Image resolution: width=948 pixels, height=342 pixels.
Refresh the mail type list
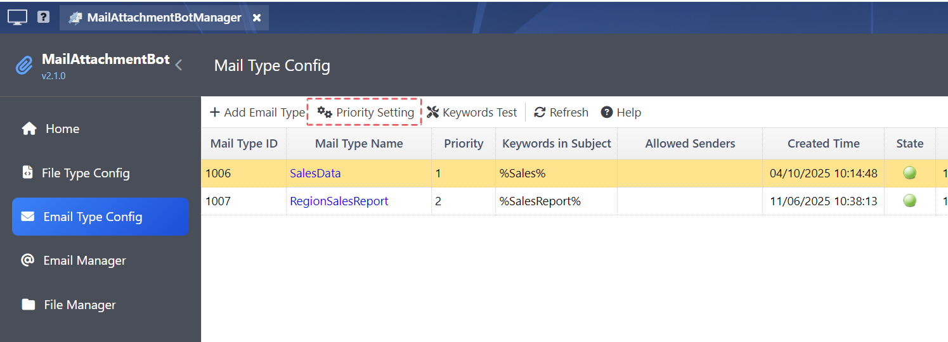coord(561,112)
